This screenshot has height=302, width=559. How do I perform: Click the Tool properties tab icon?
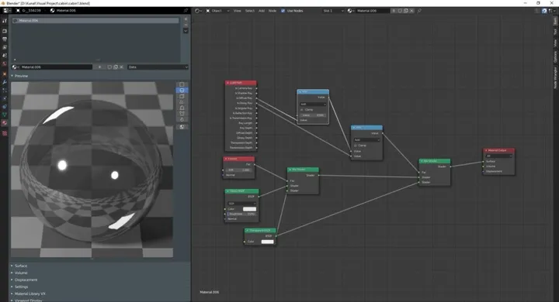5,21
